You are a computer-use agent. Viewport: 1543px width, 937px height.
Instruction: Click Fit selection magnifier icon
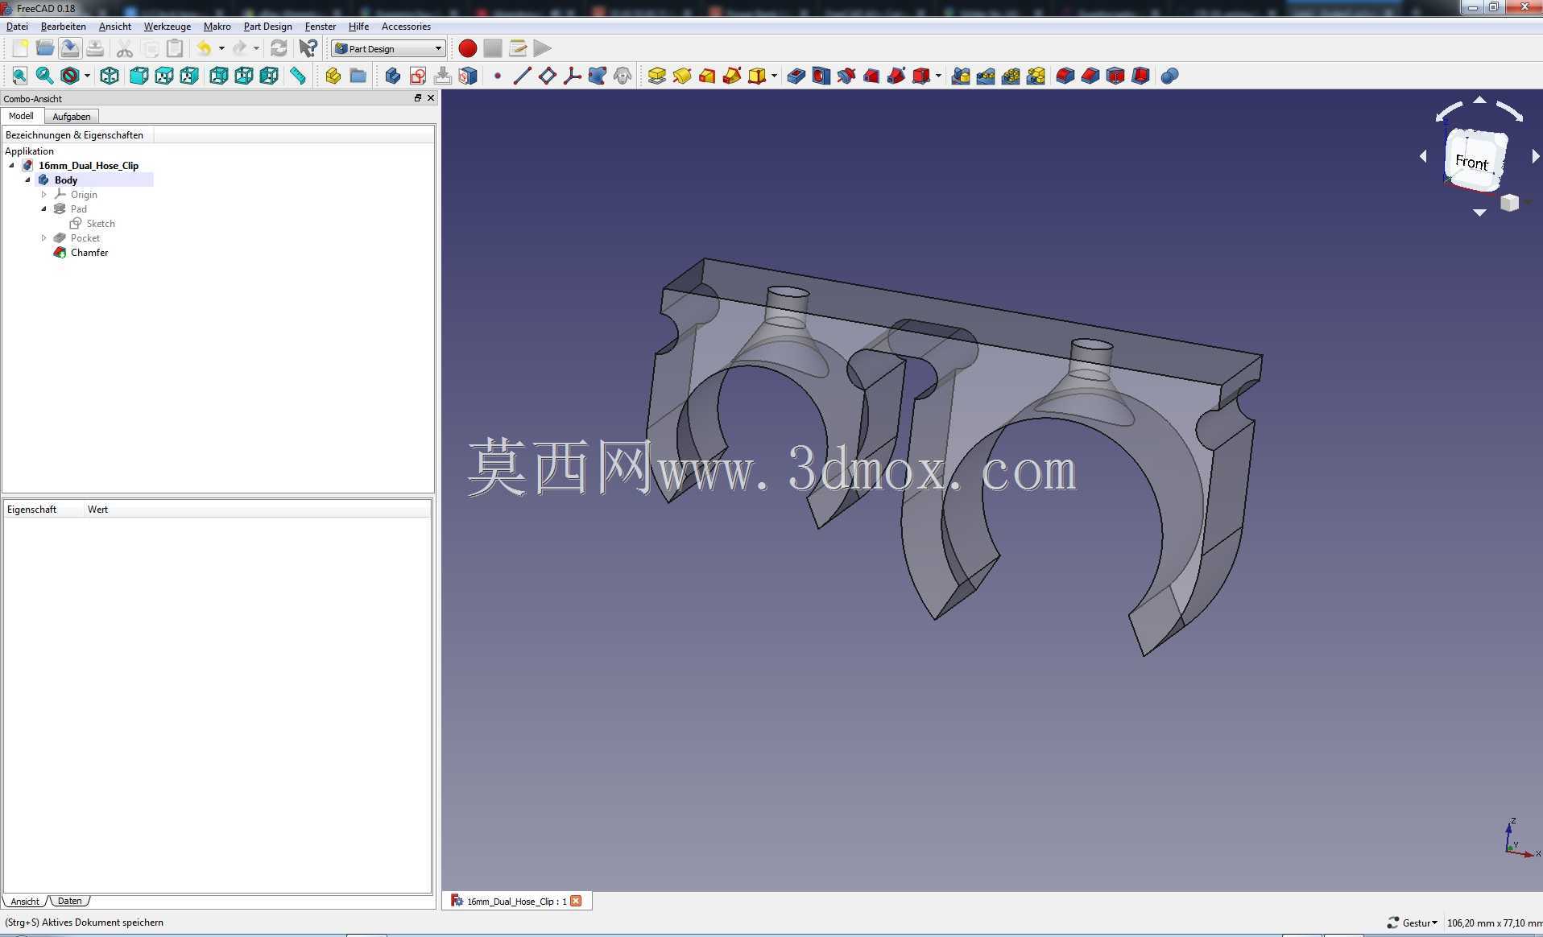(x=45, y=76)
